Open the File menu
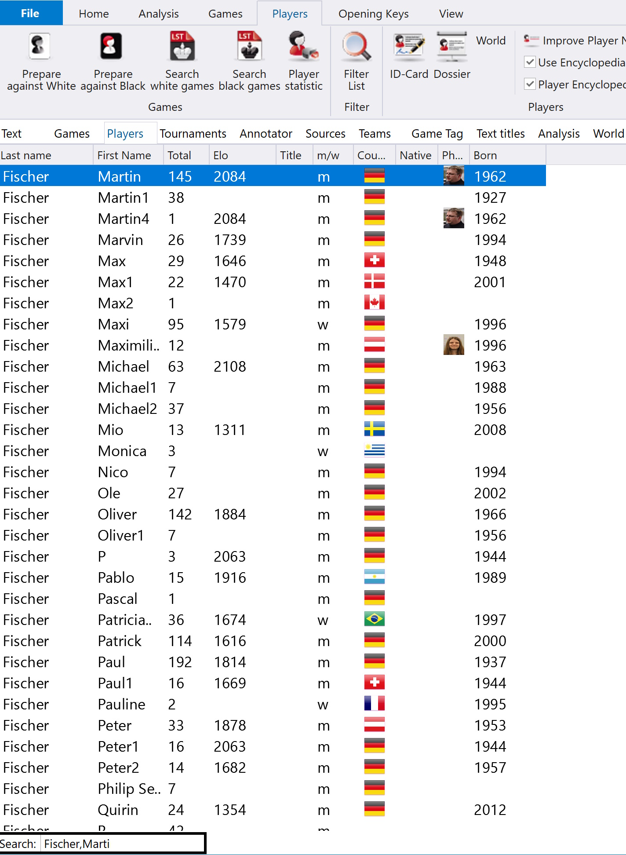Image resolution: width=626 pixels, height=855 pixels. point(31,13)
